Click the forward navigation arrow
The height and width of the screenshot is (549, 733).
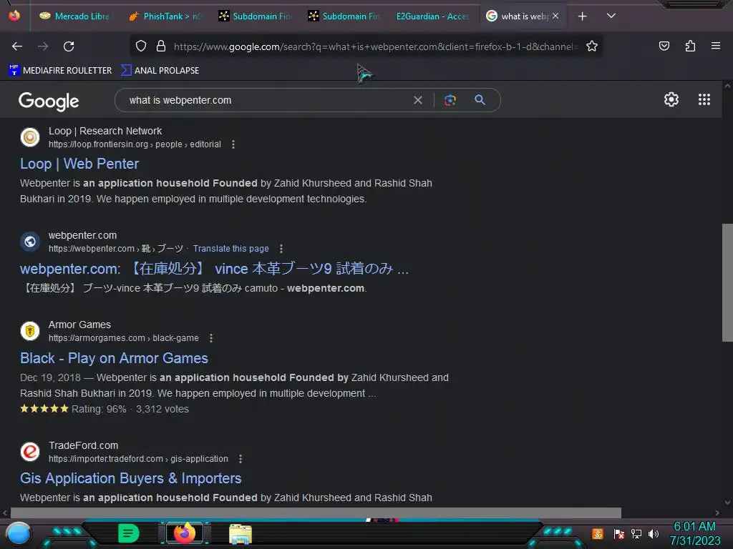pos(43,46)
